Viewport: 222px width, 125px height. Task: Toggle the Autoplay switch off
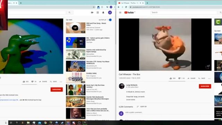coord(110,20)
